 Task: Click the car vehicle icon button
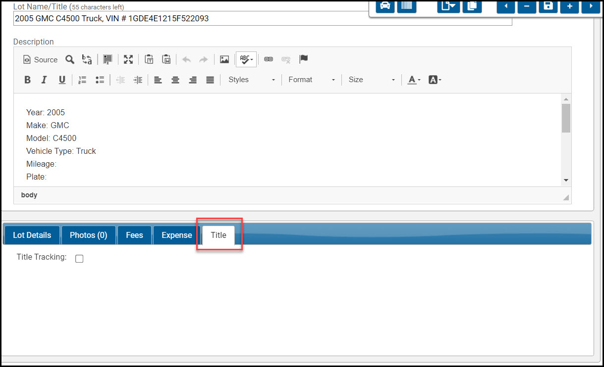coord(385,6)
